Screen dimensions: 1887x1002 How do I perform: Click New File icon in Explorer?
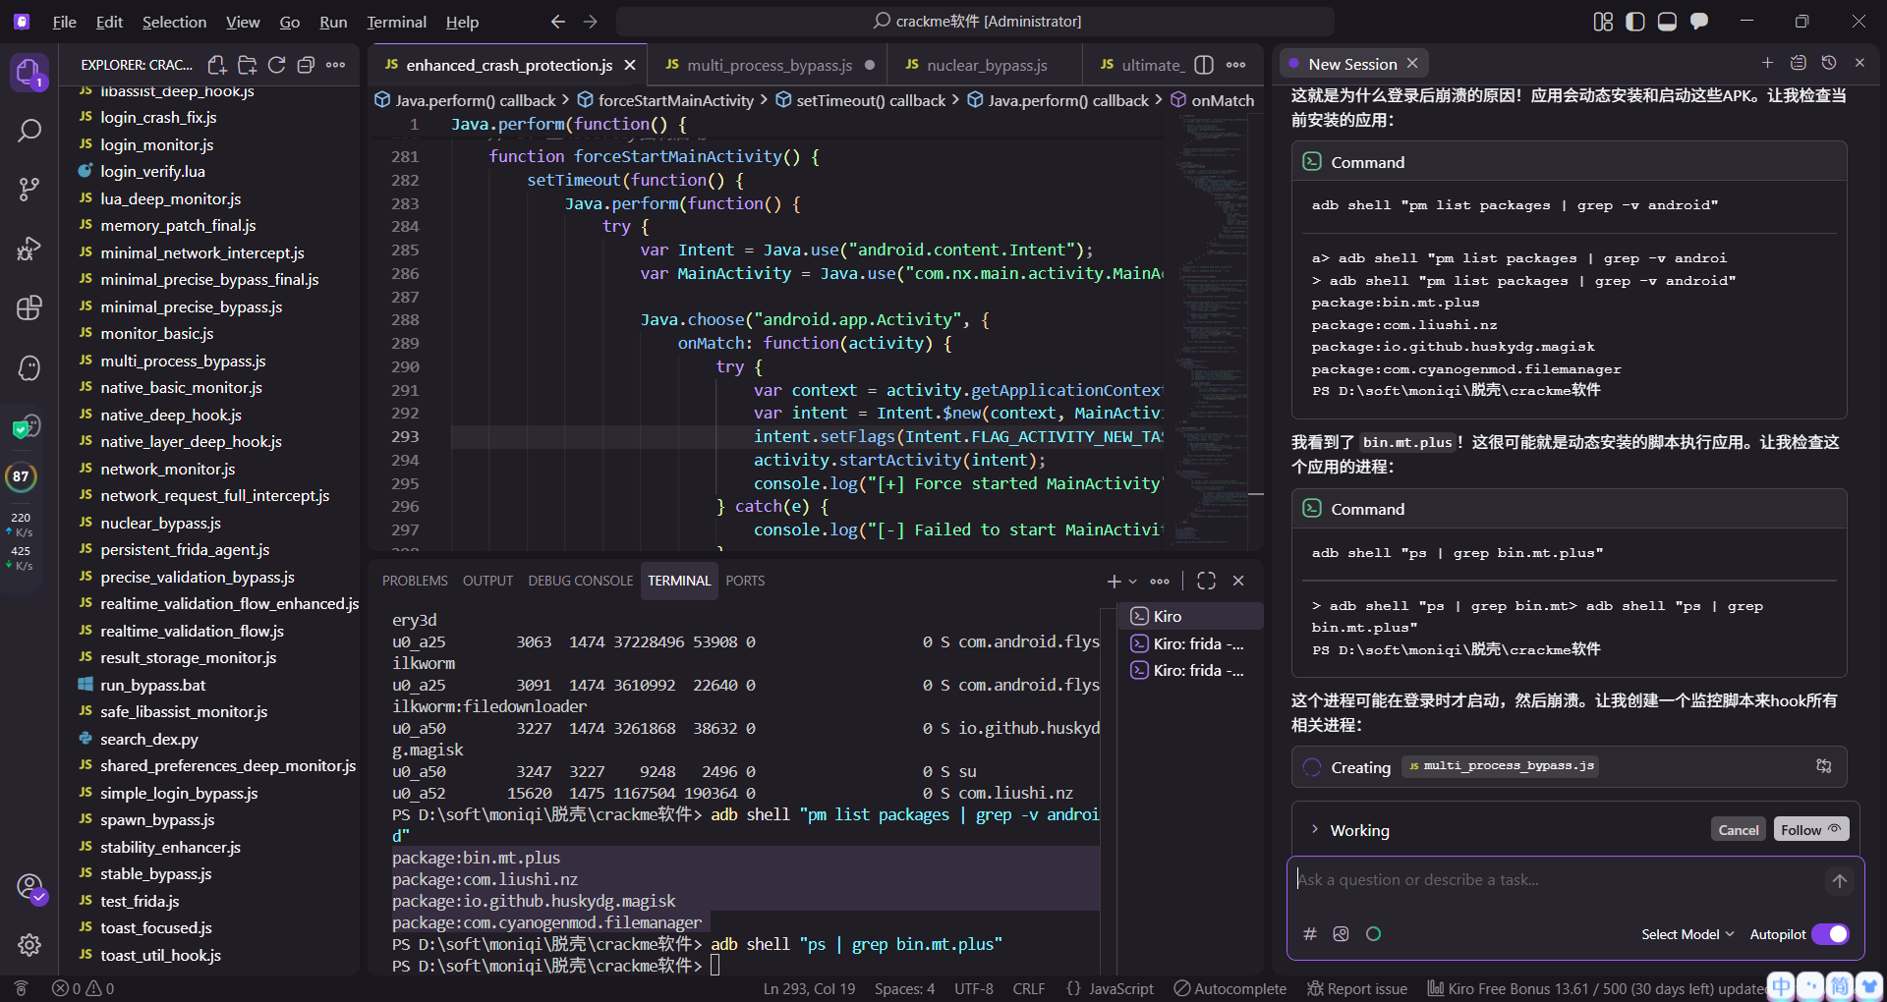pyautogui.click(x=217, y=65)
